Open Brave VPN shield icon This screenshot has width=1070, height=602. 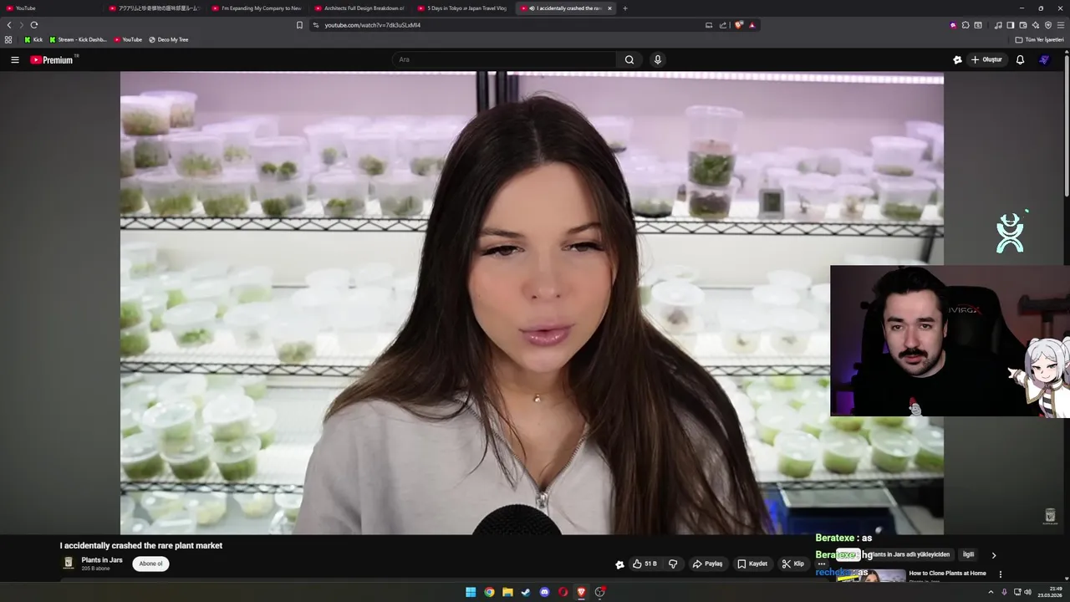[x=1048, y=25]
